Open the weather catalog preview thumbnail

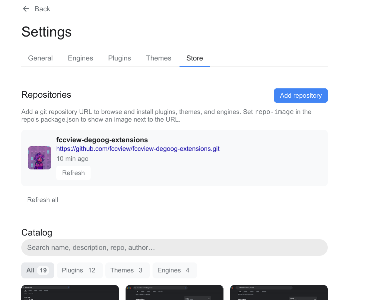coord(70,293)
